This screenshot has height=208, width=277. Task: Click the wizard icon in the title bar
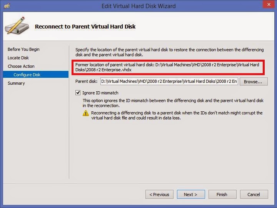7,6
